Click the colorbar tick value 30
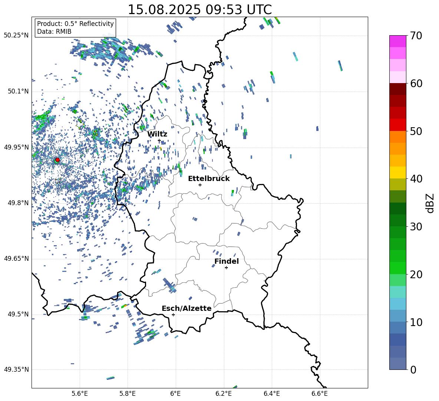439x401 pixels. tap(416, 227)
